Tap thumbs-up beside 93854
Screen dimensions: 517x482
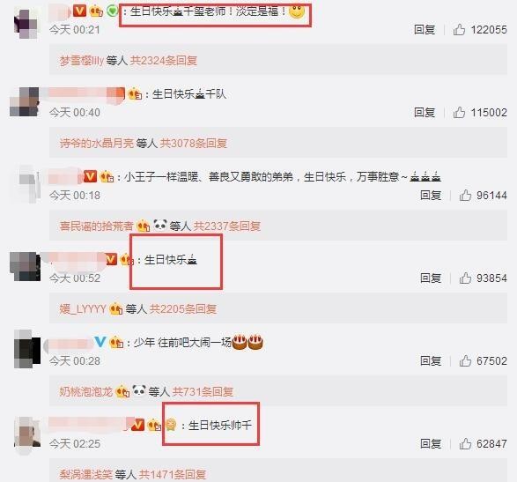tap(465, 278)
